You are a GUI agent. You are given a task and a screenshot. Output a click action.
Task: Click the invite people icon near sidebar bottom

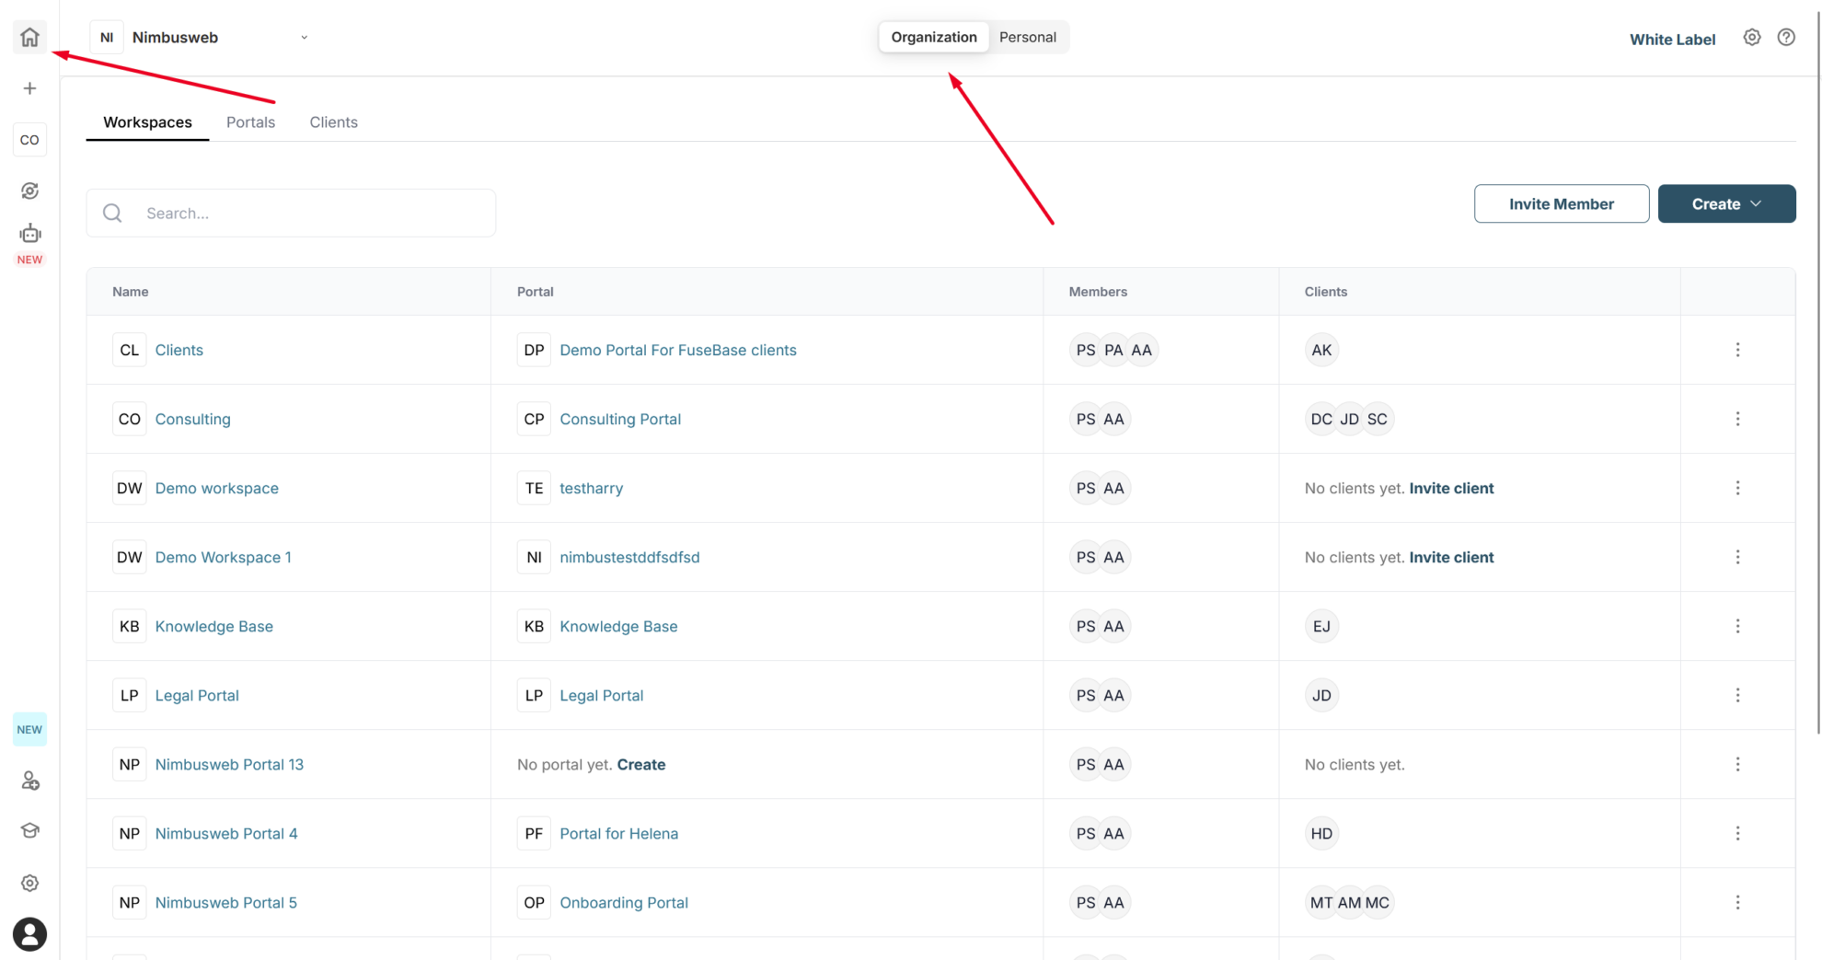pos(29,780)
